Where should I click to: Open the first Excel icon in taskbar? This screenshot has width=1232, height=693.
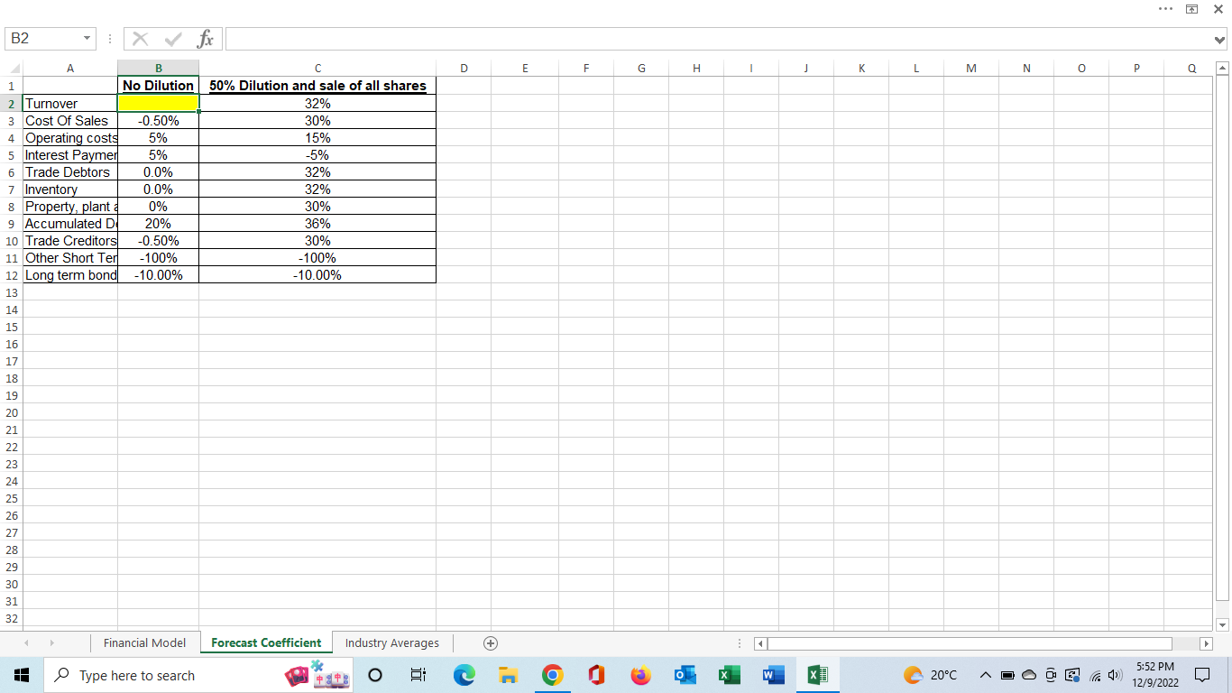tap(729, 675)
